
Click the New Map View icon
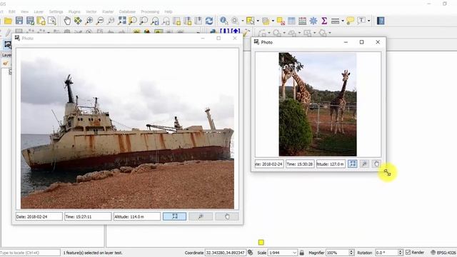(176, 21)
